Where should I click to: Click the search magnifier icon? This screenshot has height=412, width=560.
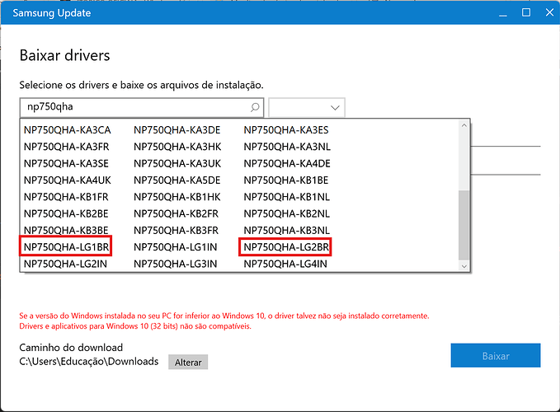click(x=255, y=107)
